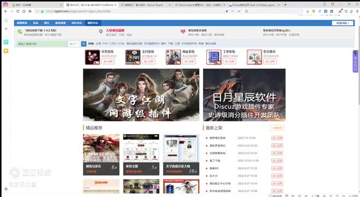
Task: Open 论坛 in the site navigation
Action: (36, 23)
